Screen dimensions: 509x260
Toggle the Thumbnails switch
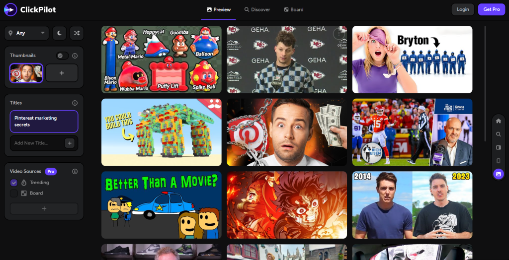pos(62,56)
